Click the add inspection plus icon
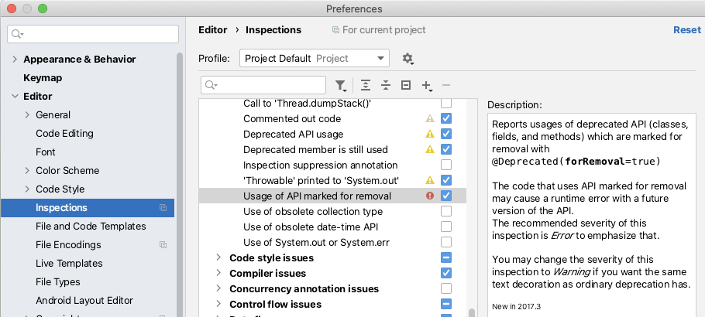This screenshot has height=317, width=705. (426, 85)
